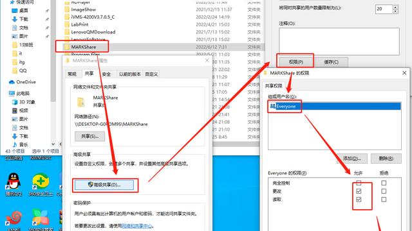Tick 完全控制 deny checkbox

coord(384,183)
